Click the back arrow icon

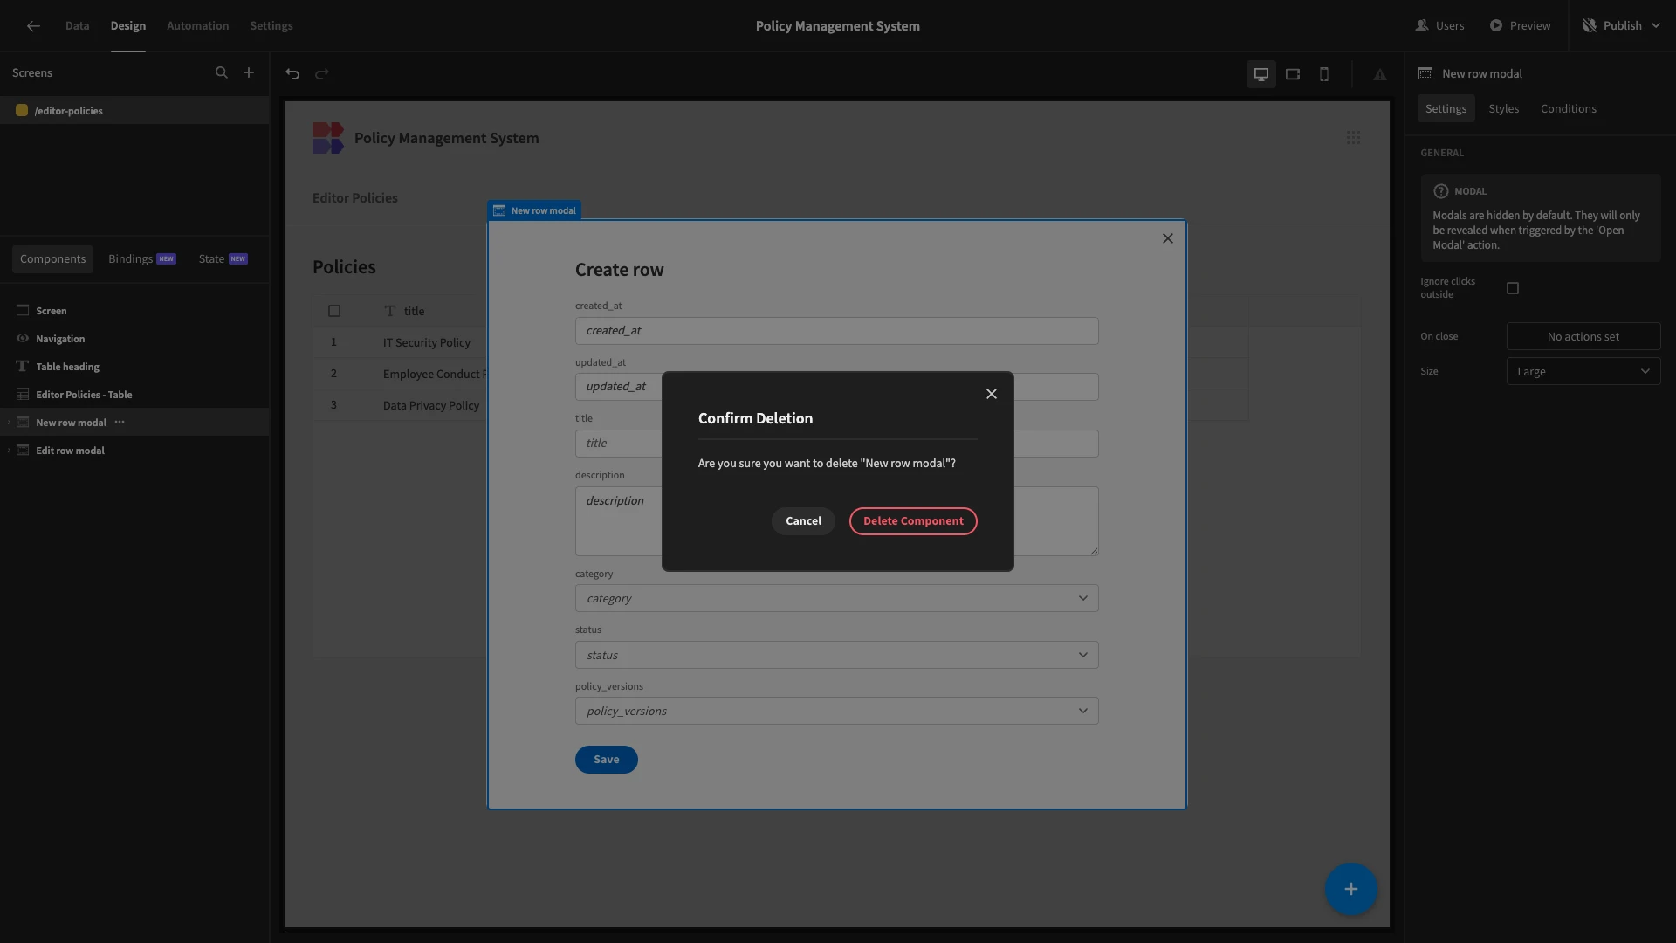(x=33, y=26)
